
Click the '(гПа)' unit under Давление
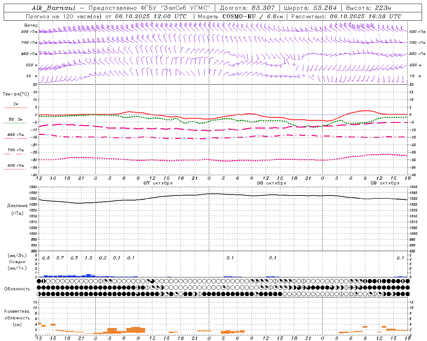(x=17, y=213)
